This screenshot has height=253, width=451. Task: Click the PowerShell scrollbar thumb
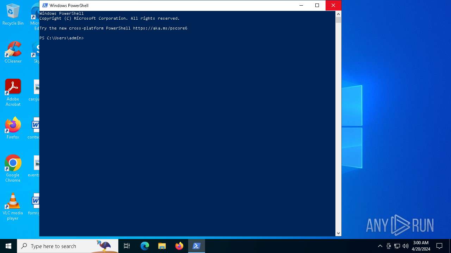(x=338, y=20)
